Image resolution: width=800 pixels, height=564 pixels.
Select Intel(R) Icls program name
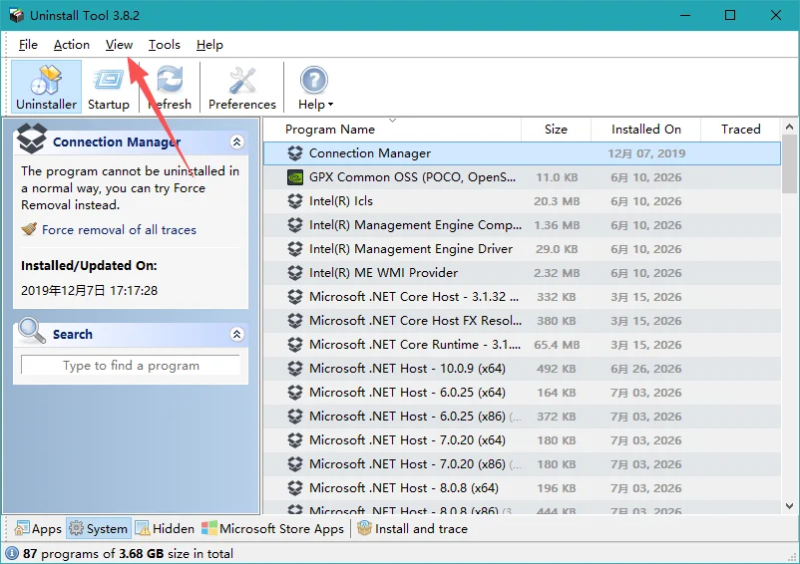click(341, 201)
